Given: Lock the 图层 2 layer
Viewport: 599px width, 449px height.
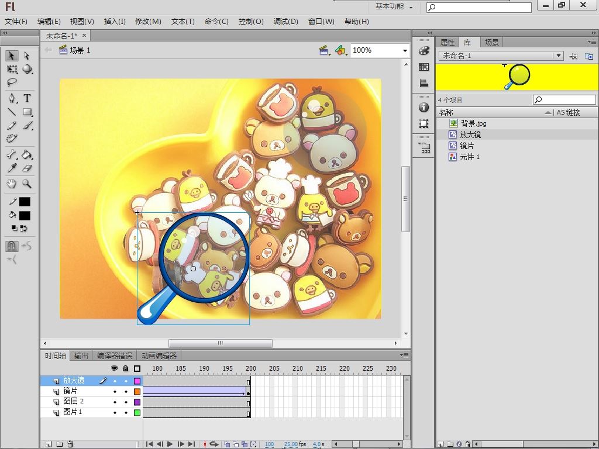Looking at the screenshot, I should click(x=126, y=402).
